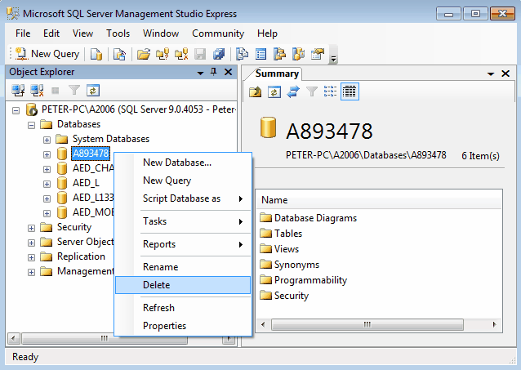Viewport: 521px width, 370px height.
Task: Click the Views folder in Summary
Action: [x=279, y=249]
